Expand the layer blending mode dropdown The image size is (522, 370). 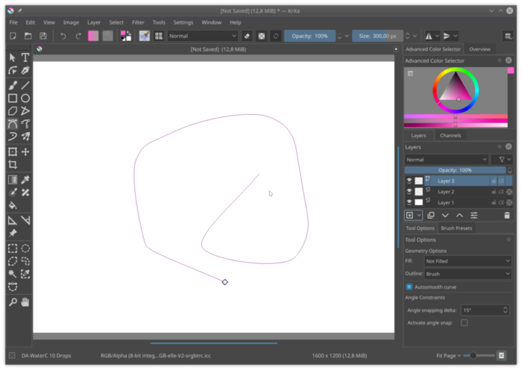click(x=447, y=160)
